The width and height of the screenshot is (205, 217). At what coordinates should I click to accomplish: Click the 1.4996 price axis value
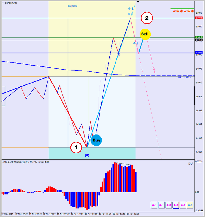198,69
